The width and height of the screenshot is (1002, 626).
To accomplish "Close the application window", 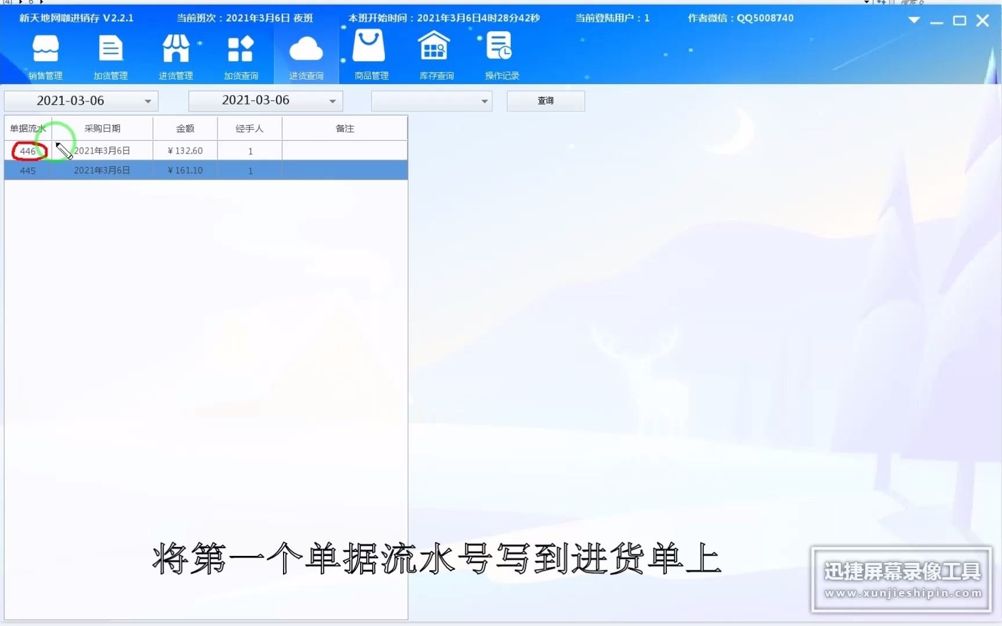I will 982,21.
